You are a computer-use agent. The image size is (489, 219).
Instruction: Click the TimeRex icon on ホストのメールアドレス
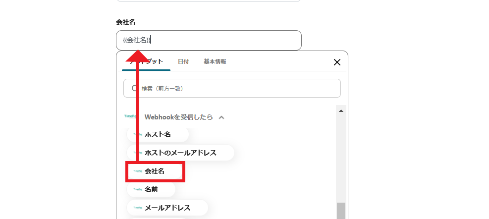click(138, 153)
